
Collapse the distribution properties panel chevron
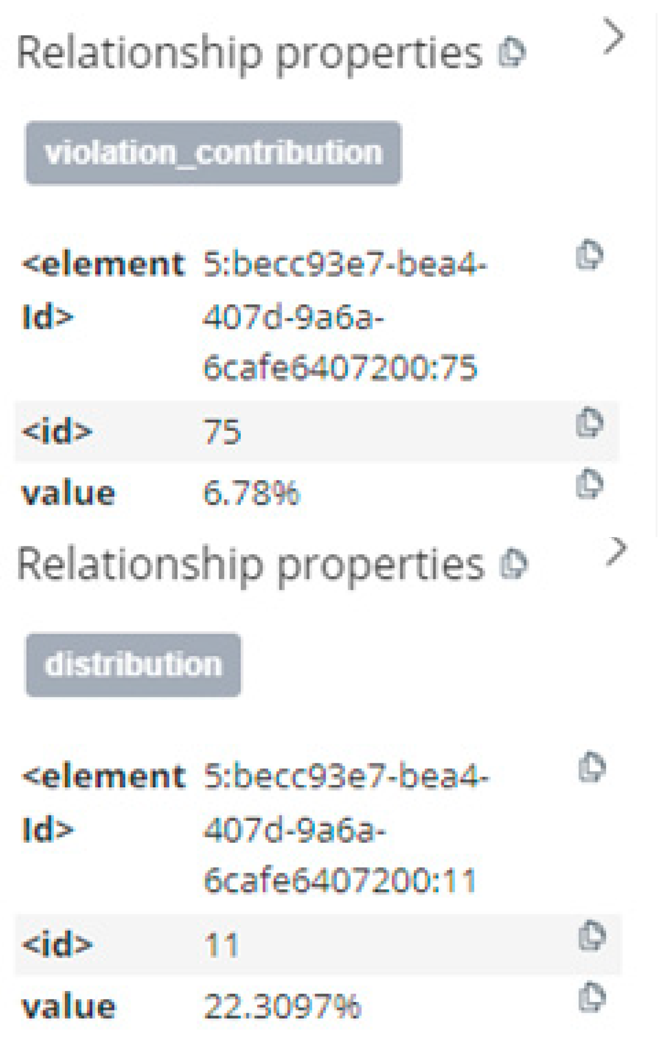pos(617,551)
